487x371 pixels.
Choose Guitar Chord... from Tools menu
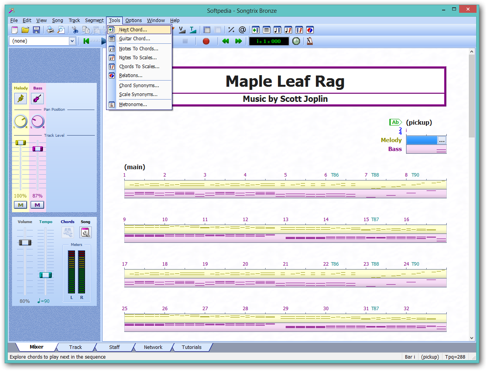pyautogui.click(x=139, y=39)
